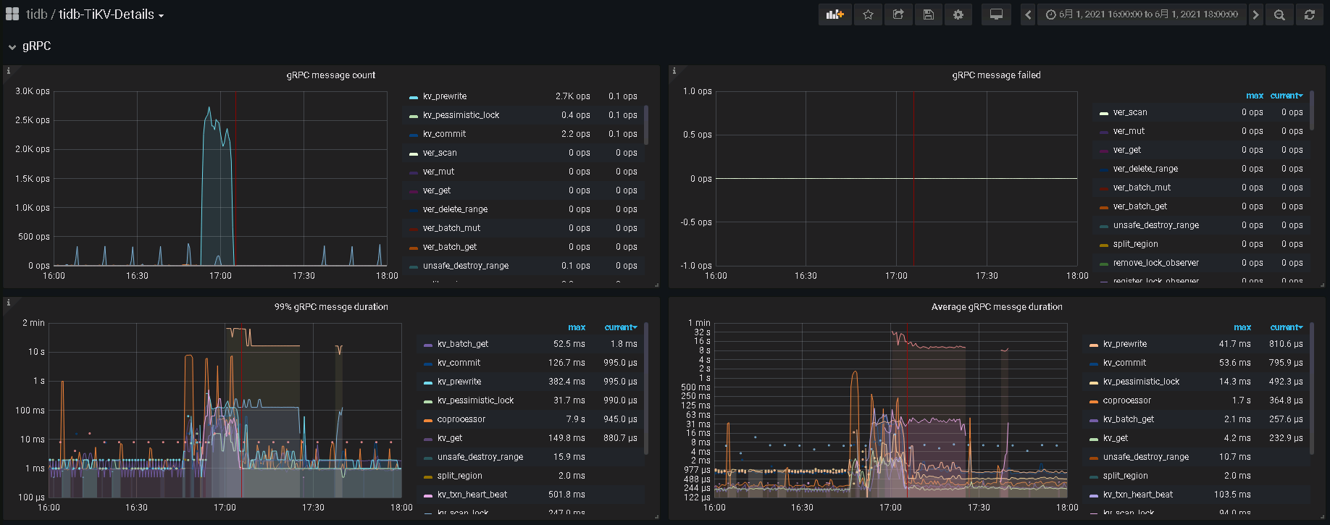Screen dimensions: 1330x525
Task: Open Average gRPC messge duration panel menu
Action: (x=996, y=307)
